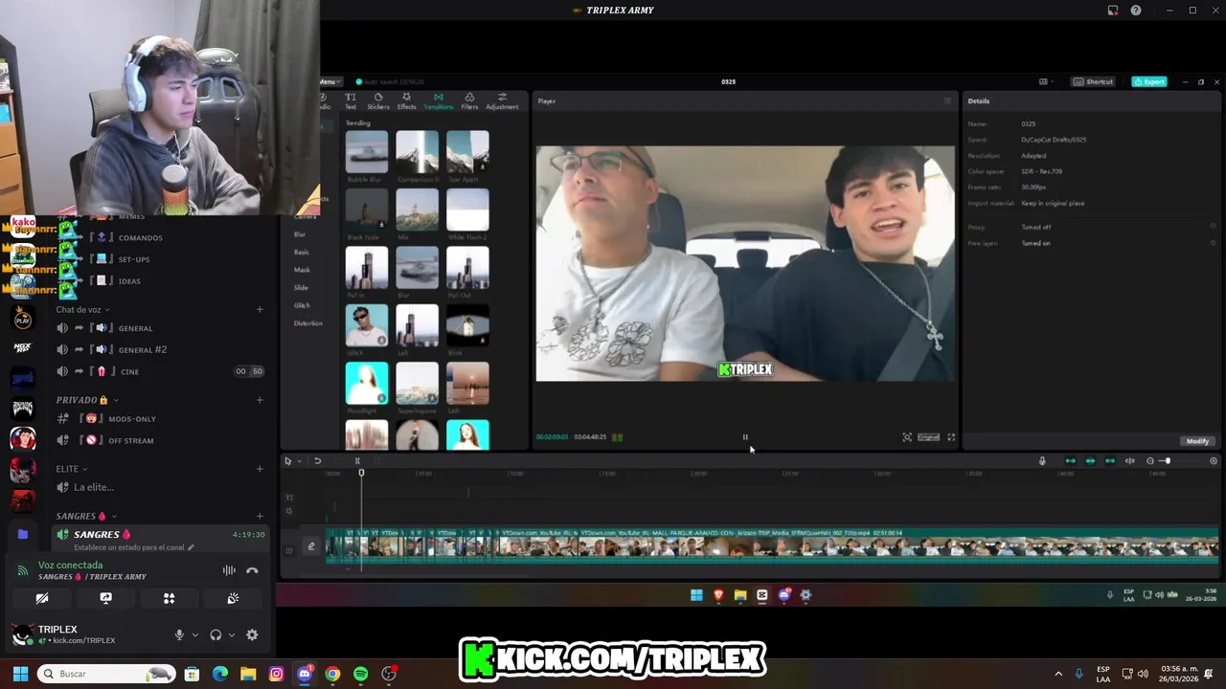Click the Export button in CapCut
This screenshot has height=689, width=1226.
[1149, 81]
